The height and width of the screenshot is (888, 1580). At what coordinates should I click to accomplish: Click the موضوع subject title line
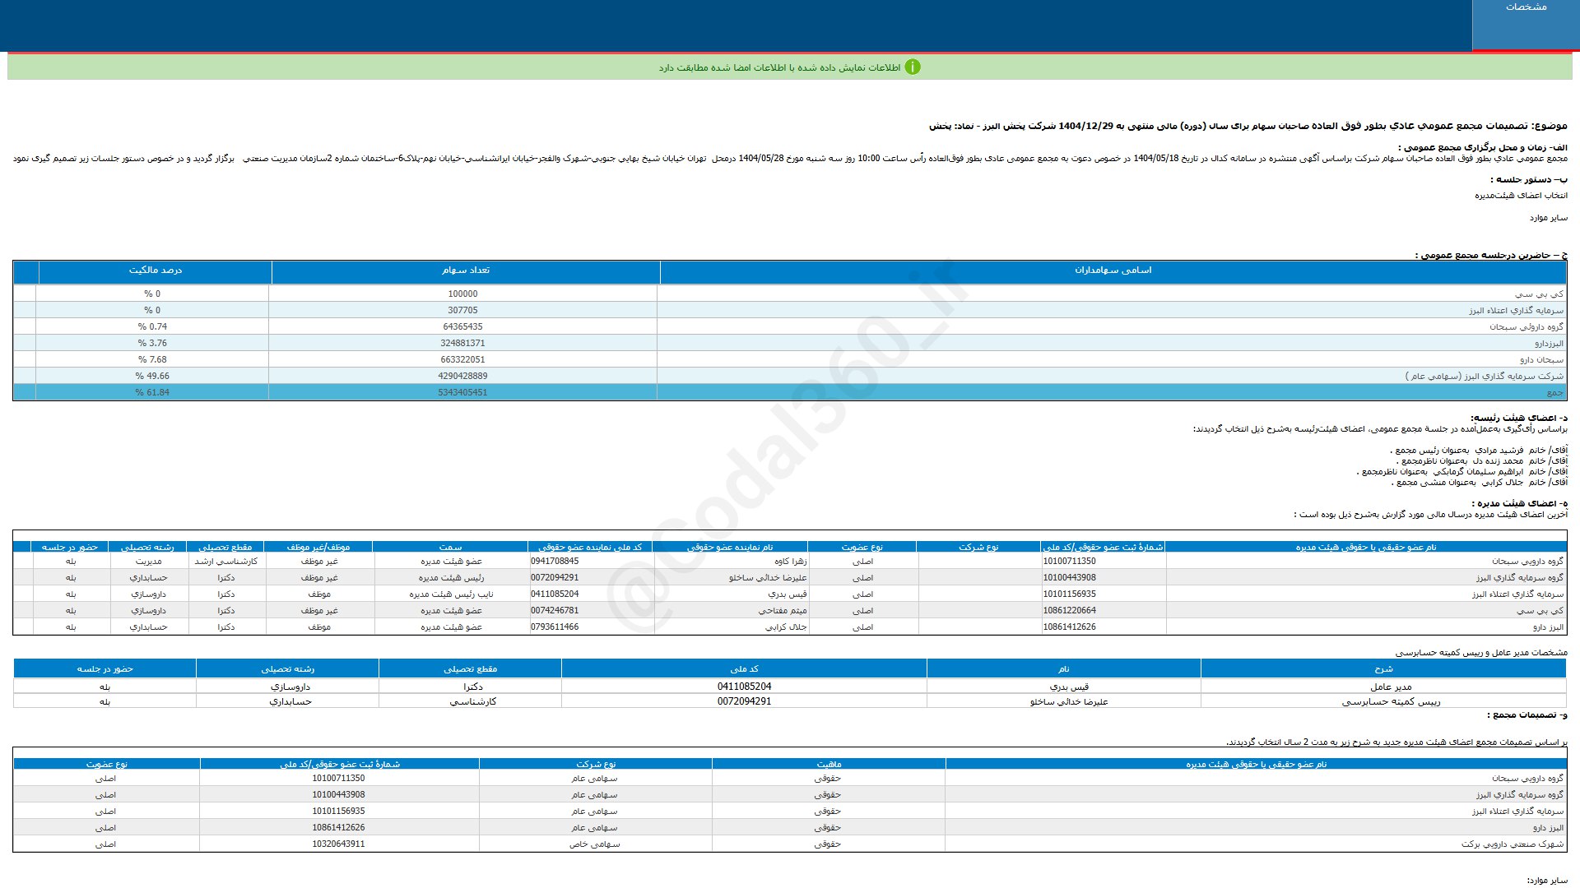(1248, 127)
